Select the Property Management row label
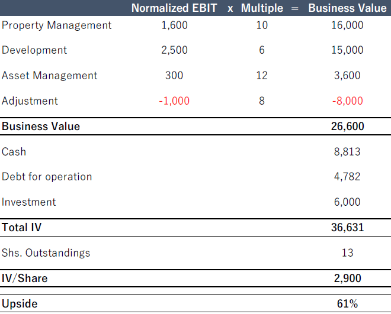The image size is (391, 314). click(x=56, y=25)
